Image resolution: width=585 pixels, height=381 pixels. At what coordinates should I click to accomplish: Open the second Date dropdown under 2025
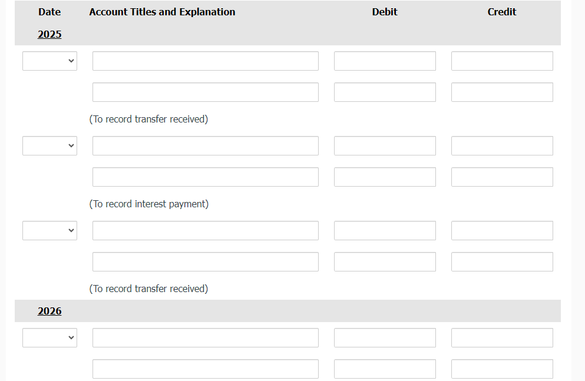[x=49, y=145]
